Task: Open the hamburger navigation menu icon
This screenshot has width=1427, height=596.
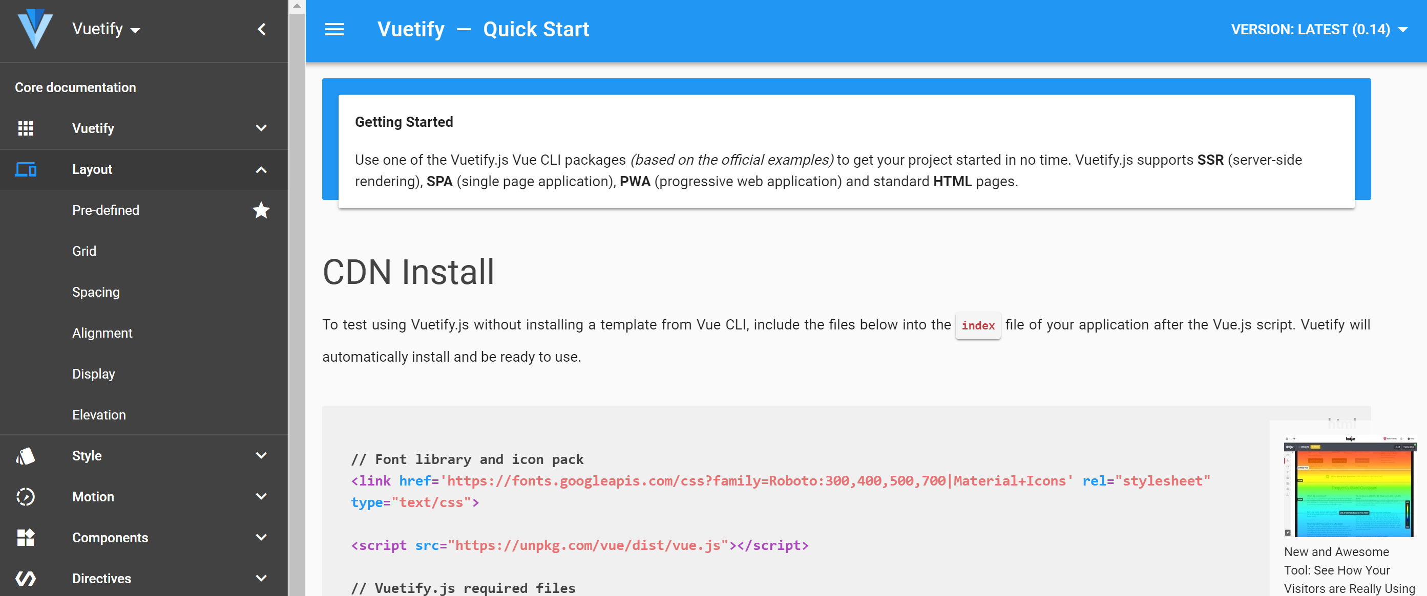Action: (334, 29)
